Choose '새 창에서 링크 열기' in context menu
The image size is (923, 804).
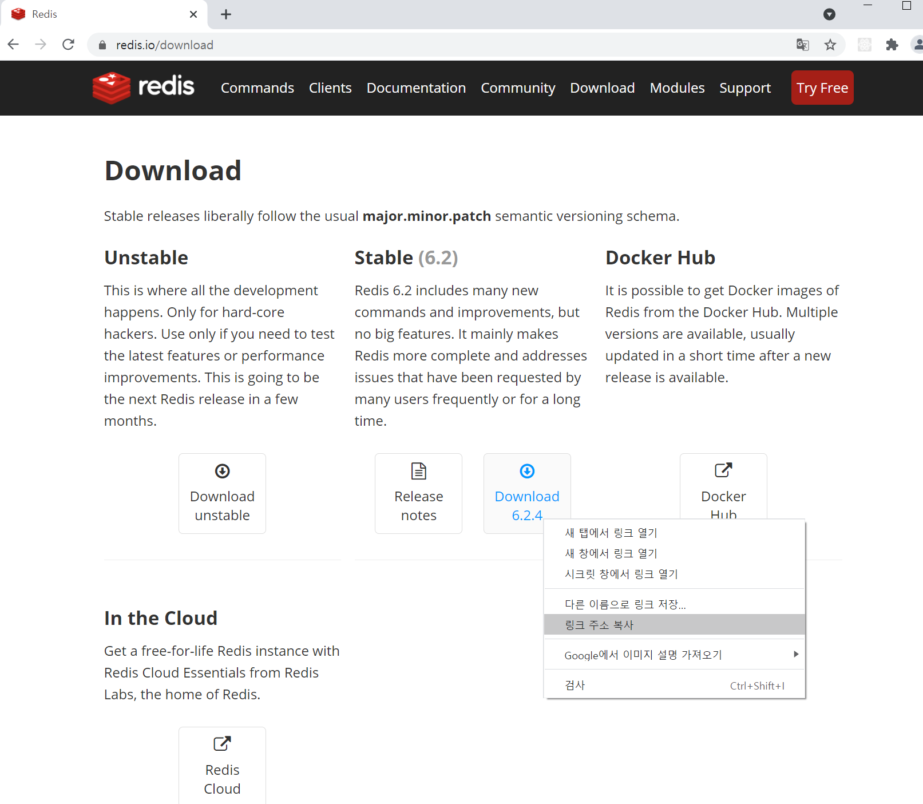(x=674, y=553)
